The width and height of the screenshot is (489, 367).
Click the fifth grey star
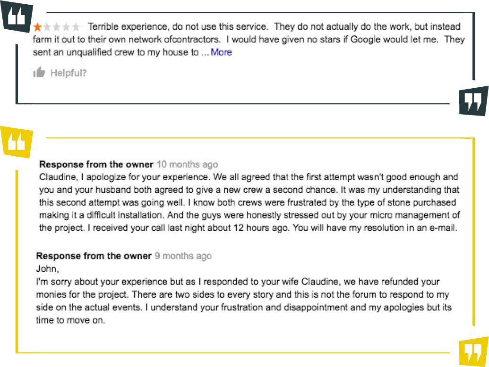[x=76, y=27]
